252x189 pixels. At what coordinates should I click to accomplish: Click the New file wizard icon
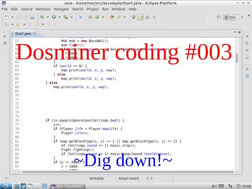[x=6, y=17]
